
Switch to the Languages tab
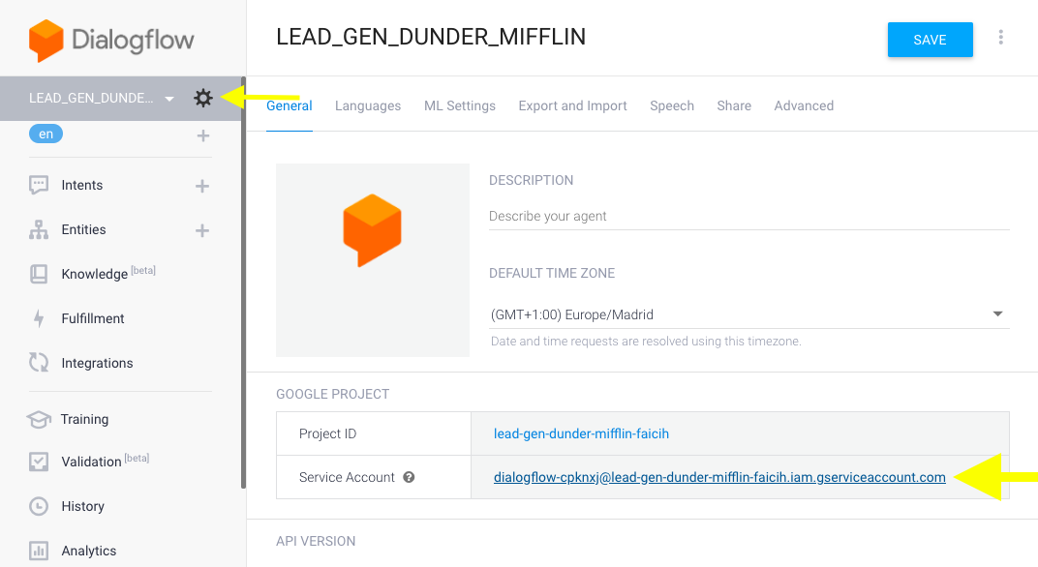(x=368, y=105)
